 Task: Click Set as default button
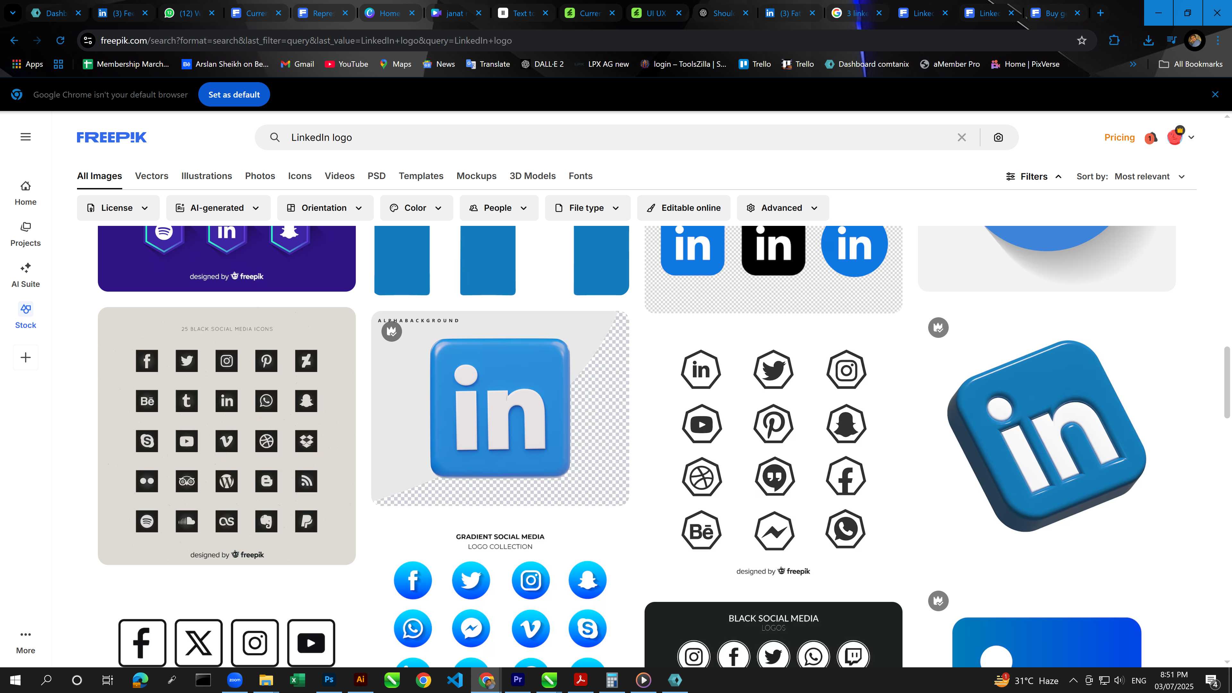(234, 94)
